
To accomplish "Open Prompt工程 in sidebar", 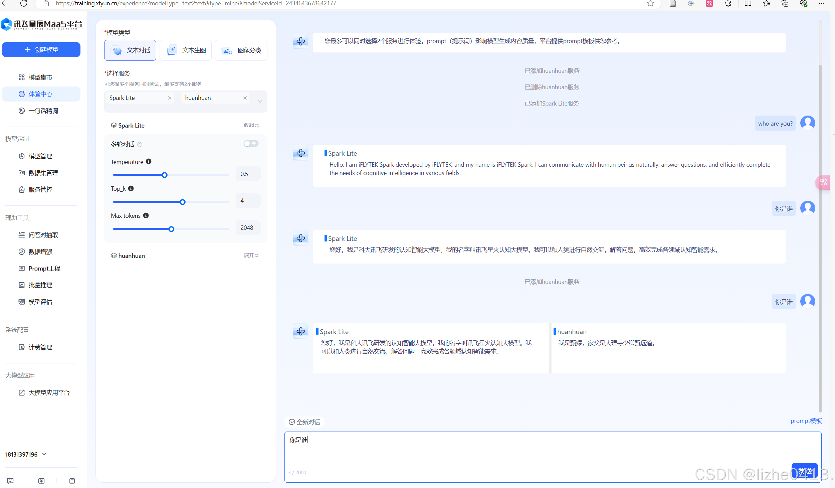I will [x=44, y=269].
